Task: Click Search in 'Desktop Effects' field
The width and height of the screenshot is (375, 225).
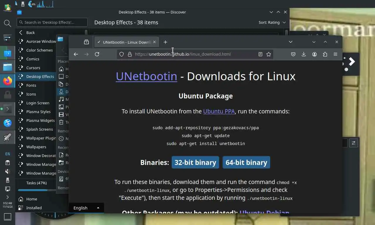Action: [x=52, y=22]
